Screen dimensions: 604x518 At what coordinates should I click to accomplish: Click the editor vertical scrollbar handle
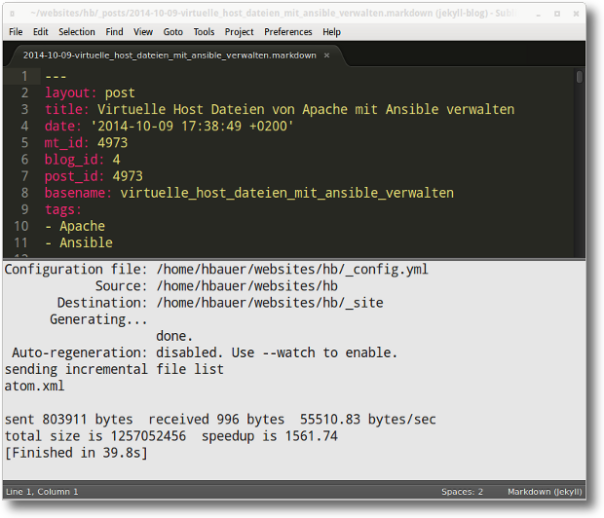point(579,77)
